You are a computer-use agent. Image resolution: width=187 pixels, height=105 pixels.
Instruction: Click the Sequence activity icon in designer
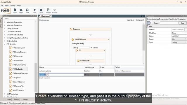click(x=71, y=29)
